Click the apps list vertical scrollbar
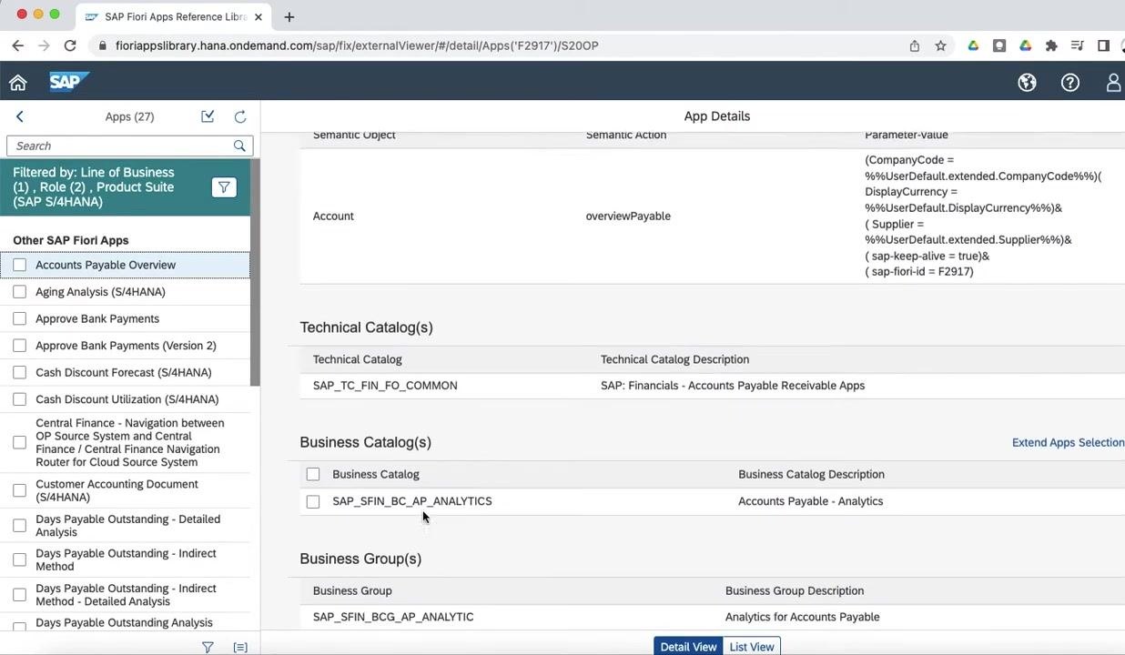The height and width of the screenshot is (655, 1125). pos(256,273)
